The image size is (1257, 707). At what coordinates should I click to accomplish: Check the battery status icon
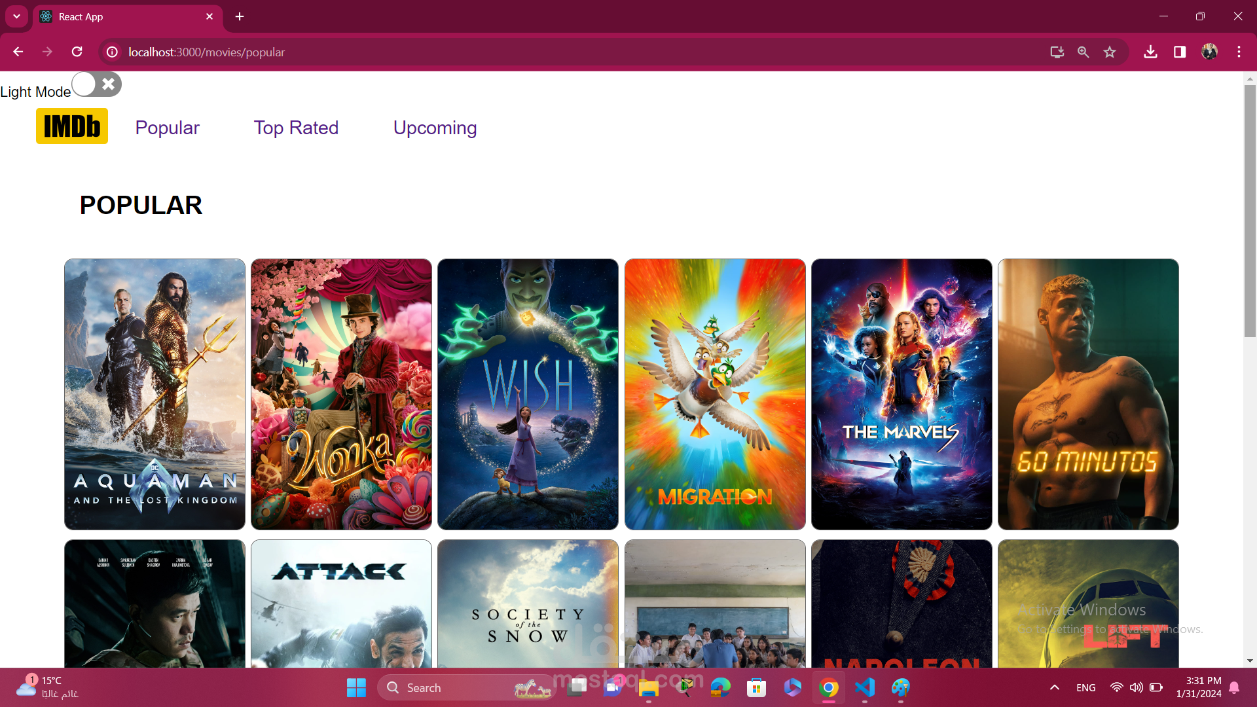(x=1156, y=687)
